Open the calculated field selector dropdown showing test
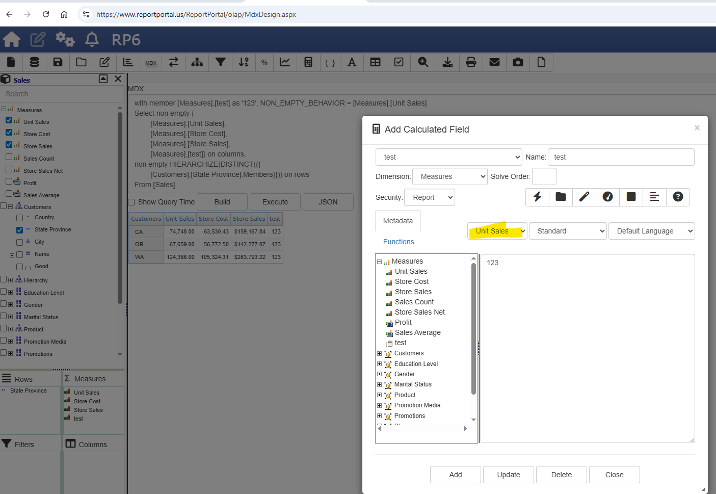The height and width of the screenshot is (494, 716). tap(448, 157)
